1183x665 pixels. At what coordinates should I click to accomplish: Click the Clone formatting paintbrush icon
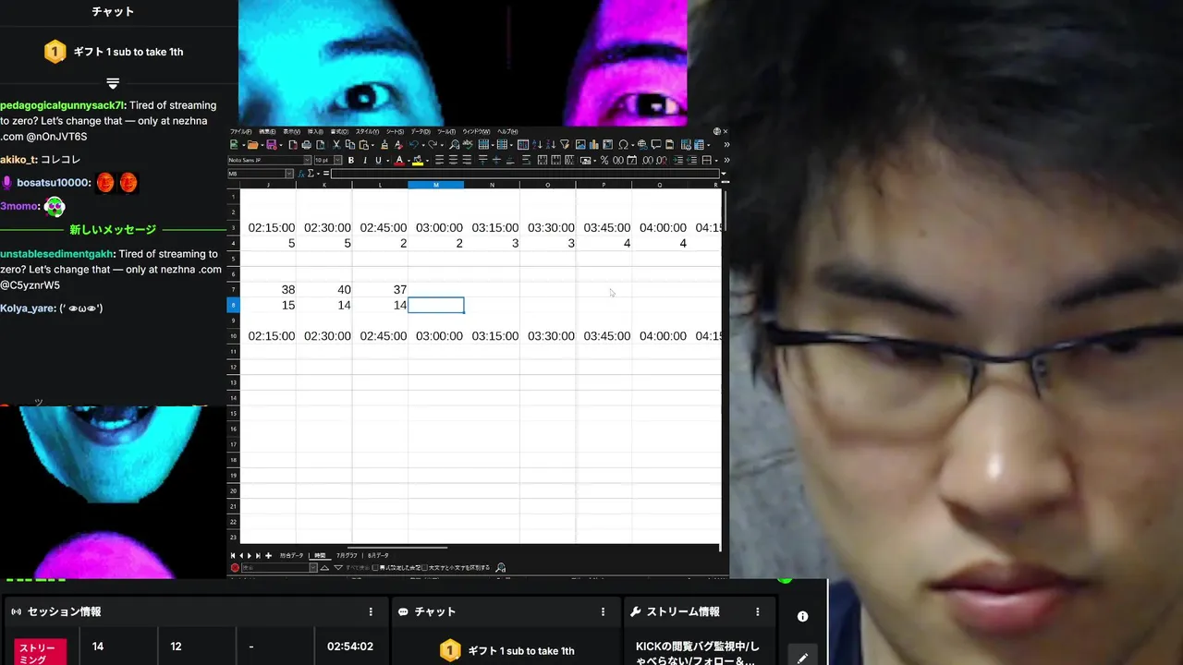[384, 145]
